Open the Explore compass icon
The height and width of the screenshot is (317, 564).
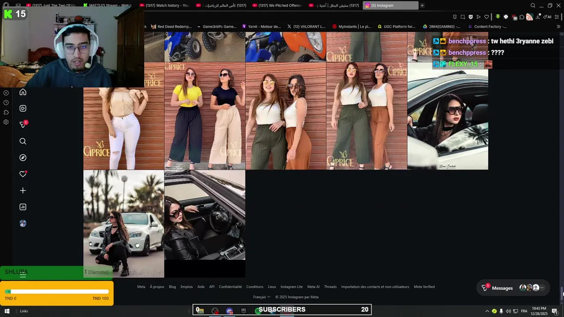click(x=23, y=158)
